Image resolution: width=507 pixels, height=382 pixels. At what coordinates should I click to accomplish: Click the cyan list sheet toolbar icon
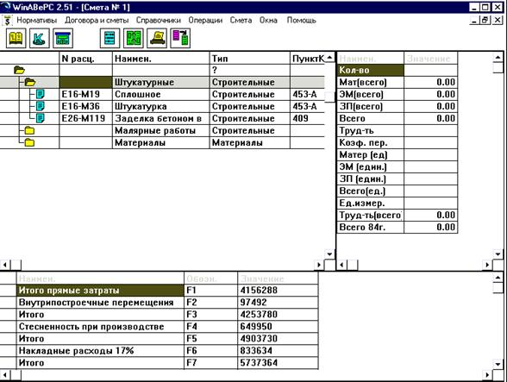[x=110, y=39]
